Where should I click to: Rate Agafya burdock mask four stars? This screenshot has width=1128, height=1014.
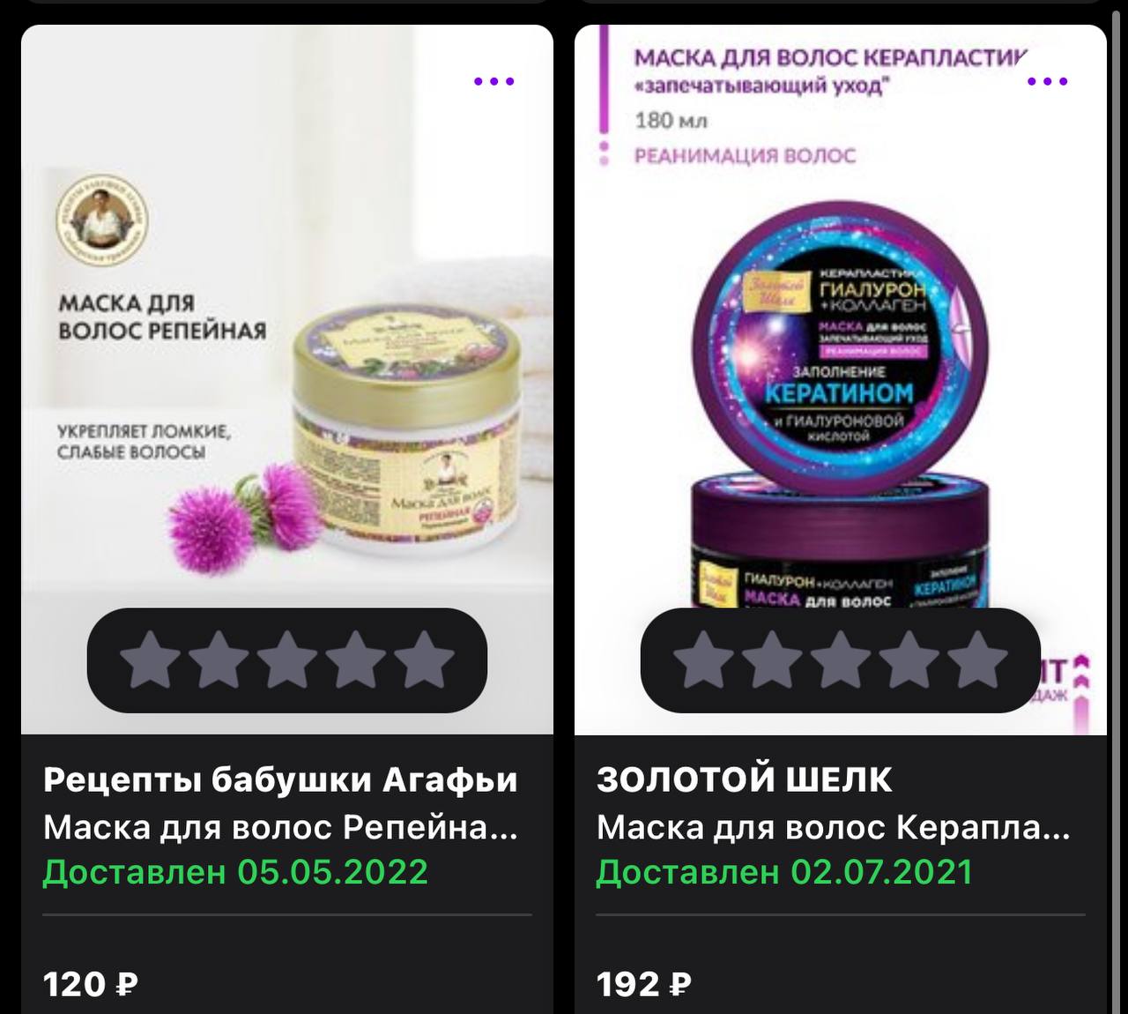coord(355,660)
